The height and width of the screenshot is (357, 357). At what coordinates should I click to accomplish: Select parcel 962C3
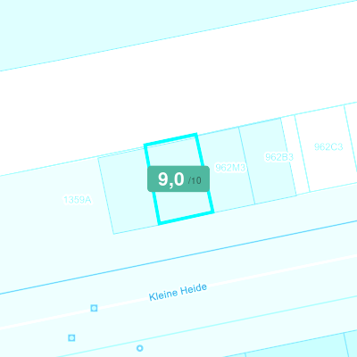[328, 146]
